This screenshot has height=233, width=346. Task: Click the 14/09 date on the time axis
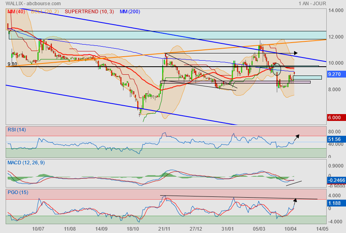coord(101,229)
